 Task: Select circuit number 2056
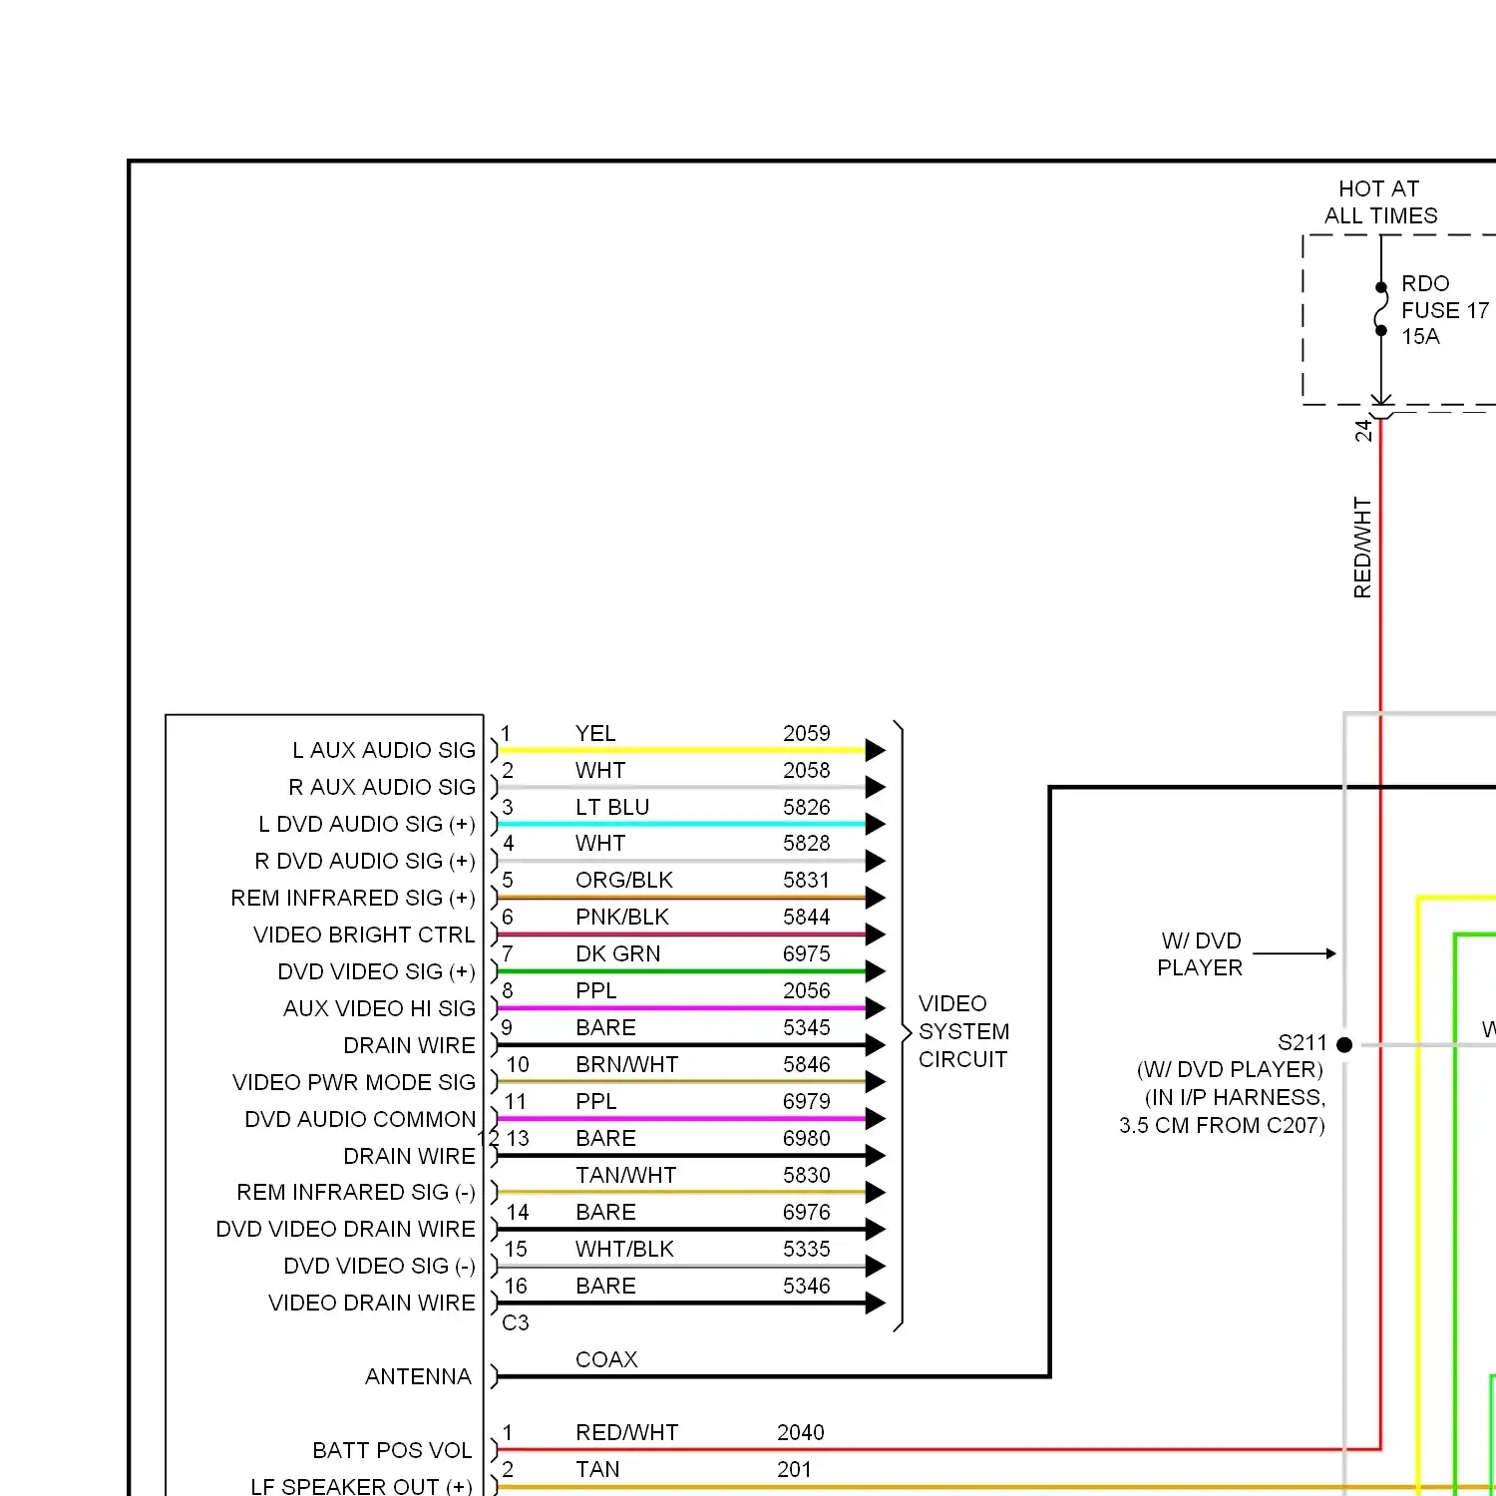(807, 990)
